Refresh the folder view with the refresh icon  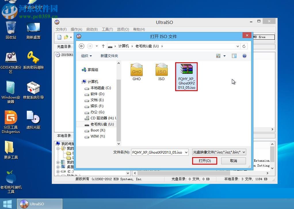[x=244, y=46]
